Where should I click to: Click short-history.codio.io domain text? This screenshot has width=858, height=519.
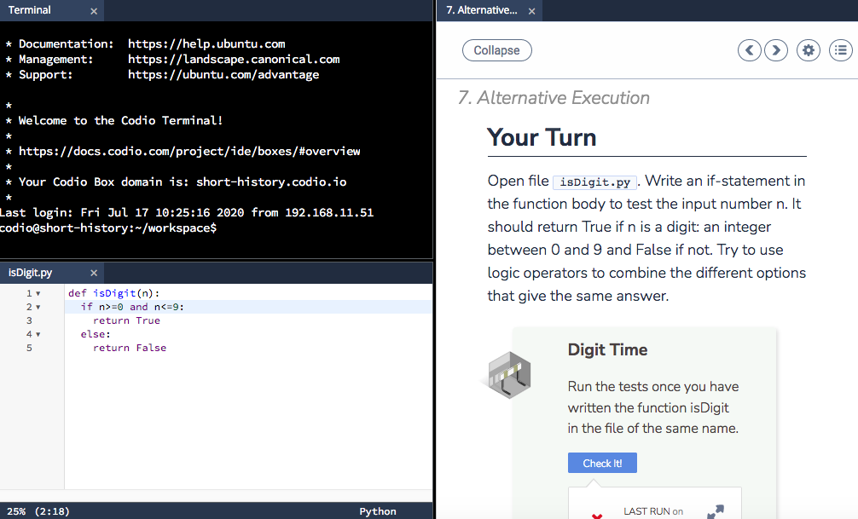pos(271,182)
